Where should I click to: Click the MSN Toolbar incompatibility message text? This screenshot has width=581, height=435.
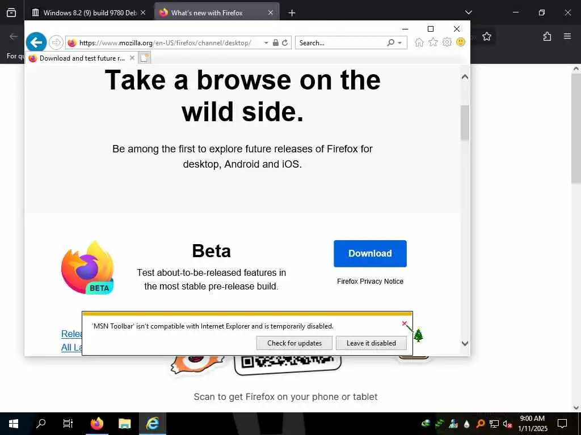(213, 326)
